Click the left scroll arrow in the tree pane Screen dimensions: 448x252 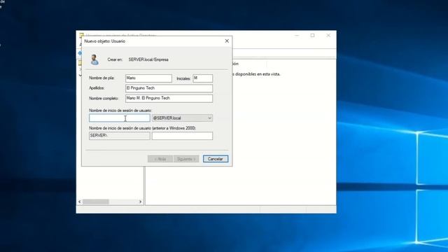80,202
